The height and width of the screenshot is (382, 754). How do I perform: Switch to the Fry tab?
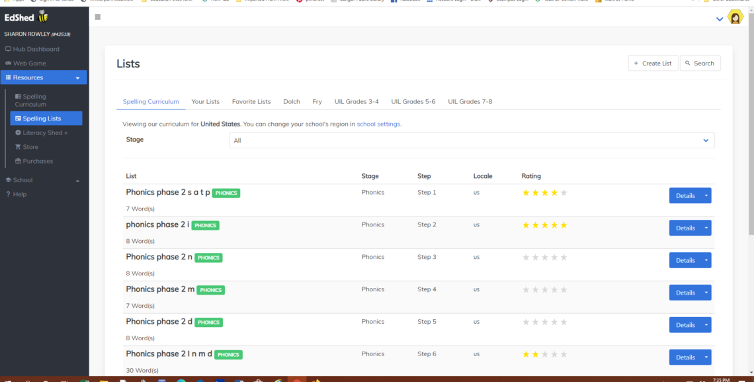click(x=317, y=101)
